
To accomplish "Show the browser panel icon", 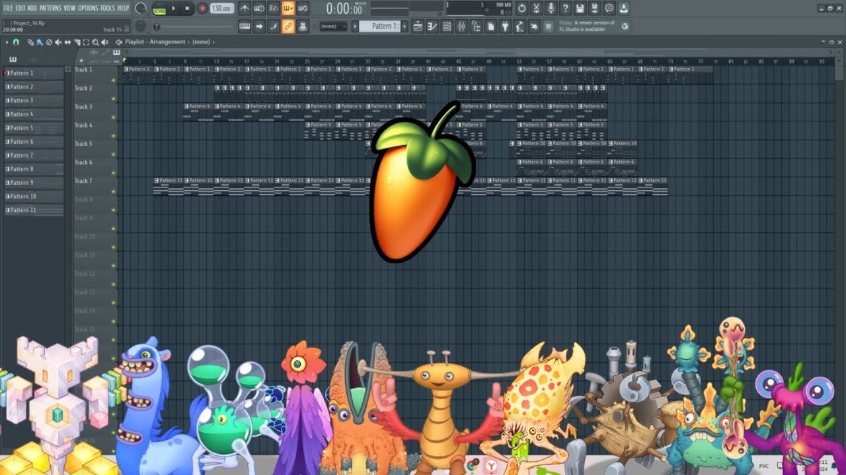I will point(476,26).
